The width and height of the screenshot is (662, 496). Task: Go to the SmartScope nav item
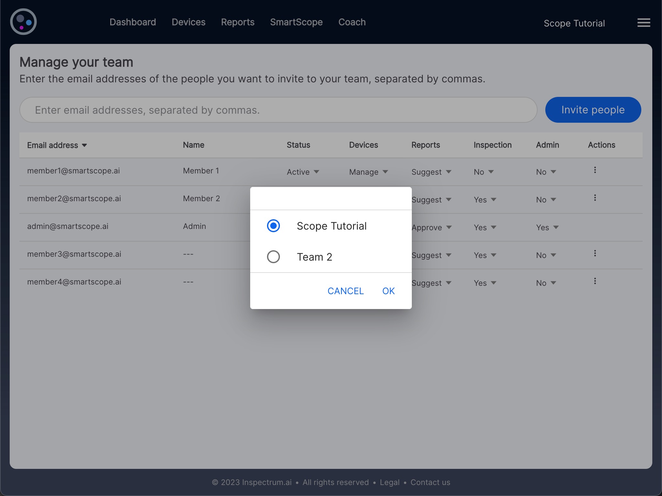pos(296,22)
